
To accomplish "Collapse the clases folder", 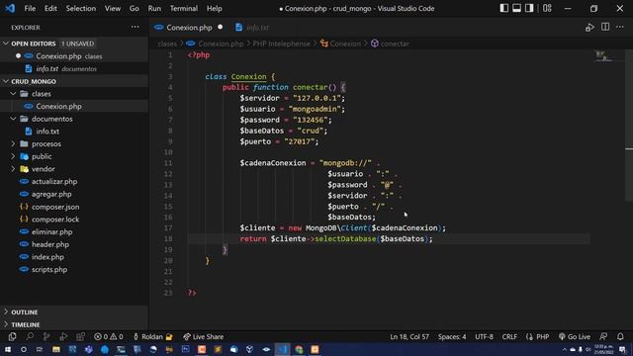I will click(13, 94).
